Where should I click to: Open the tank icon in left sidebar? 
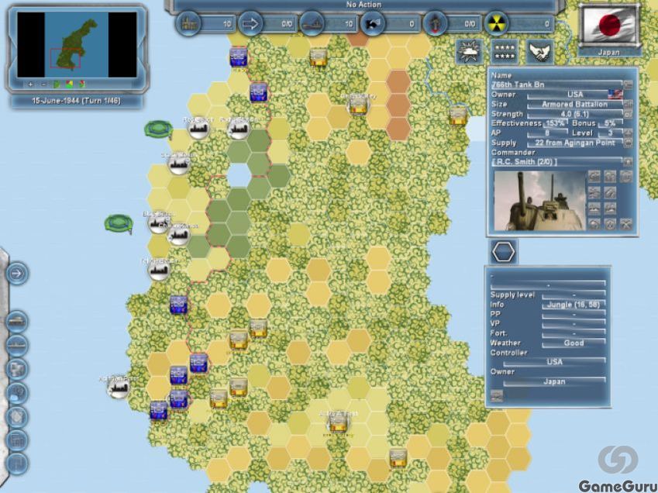(17, 322)
